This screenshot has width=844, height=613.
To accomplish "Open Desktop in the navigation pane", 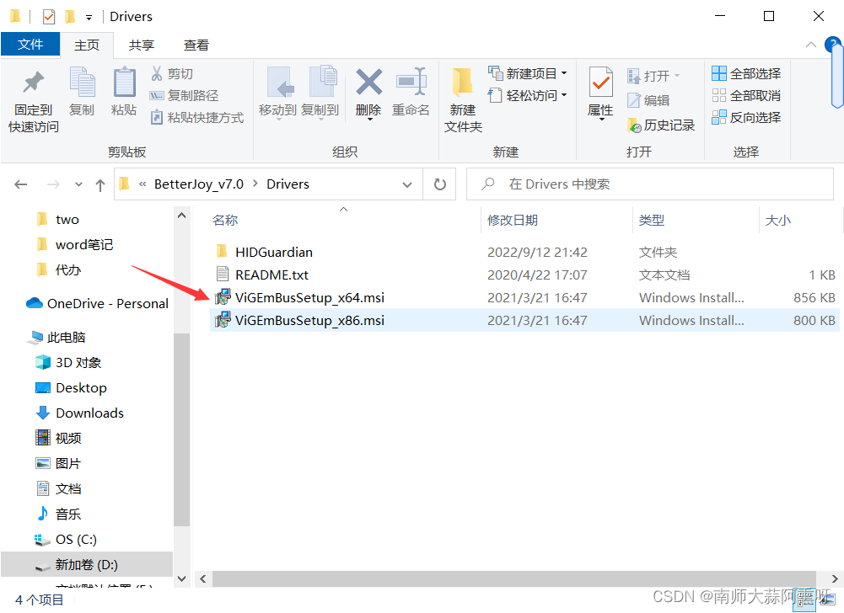I will click(x=71, y=387).
